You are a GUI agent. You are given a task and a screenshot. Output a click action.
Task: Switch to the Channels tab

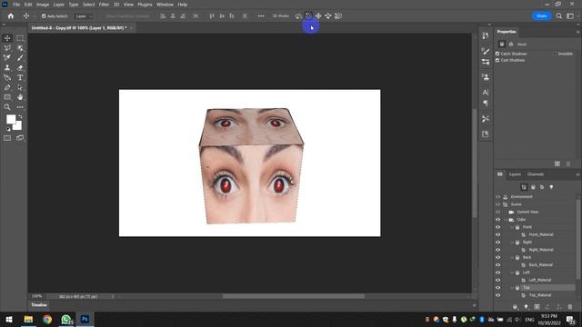(x=536, y=174)
